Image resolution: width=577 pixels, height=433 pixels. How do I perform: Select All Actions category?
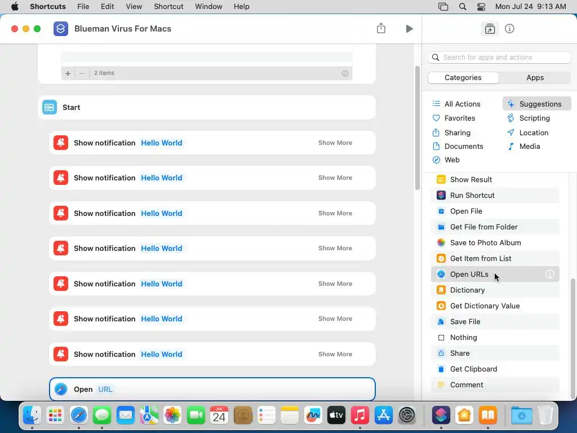click(x=456, y=104)
